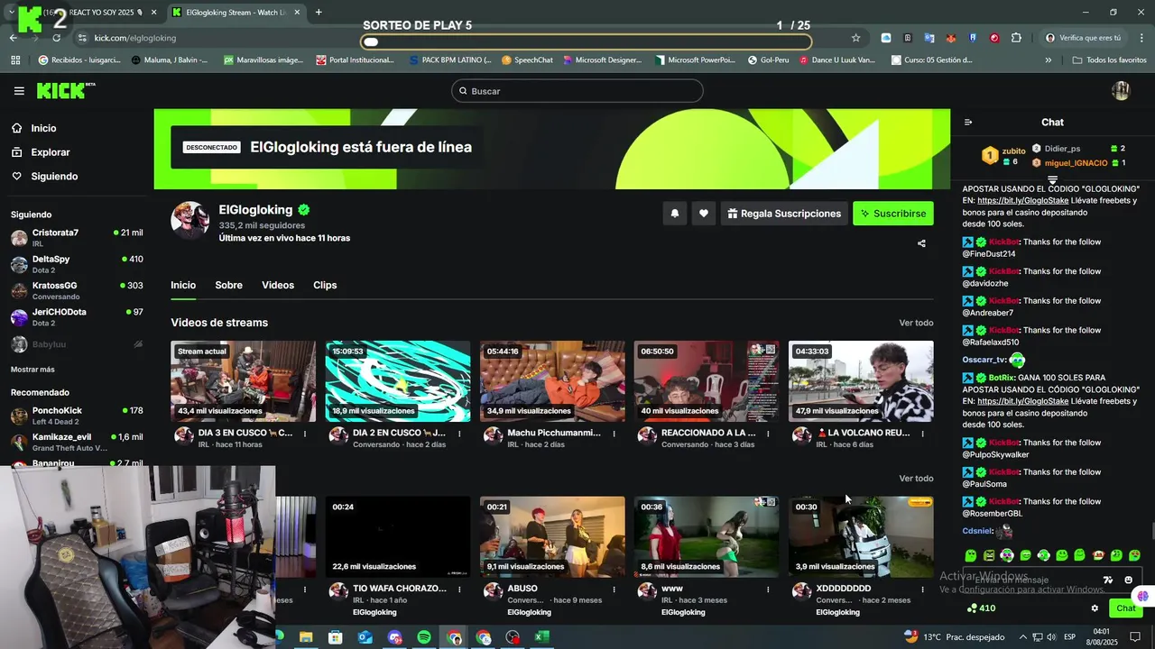
Task: Switch to the Videos tab
Action: pyautogui.click(x=278, y=285)
